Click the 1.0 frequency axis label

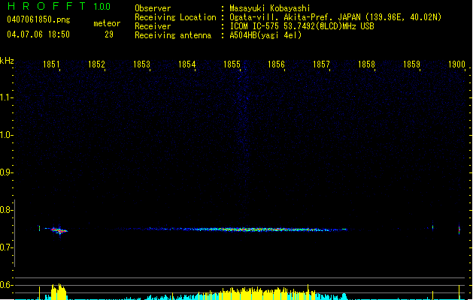5,135
